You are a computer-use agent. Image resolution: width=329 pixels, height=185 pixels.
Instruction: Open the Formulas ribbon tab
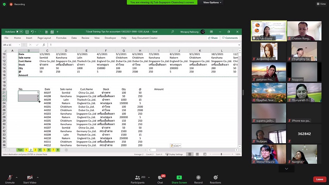click(x=61, y=38)
